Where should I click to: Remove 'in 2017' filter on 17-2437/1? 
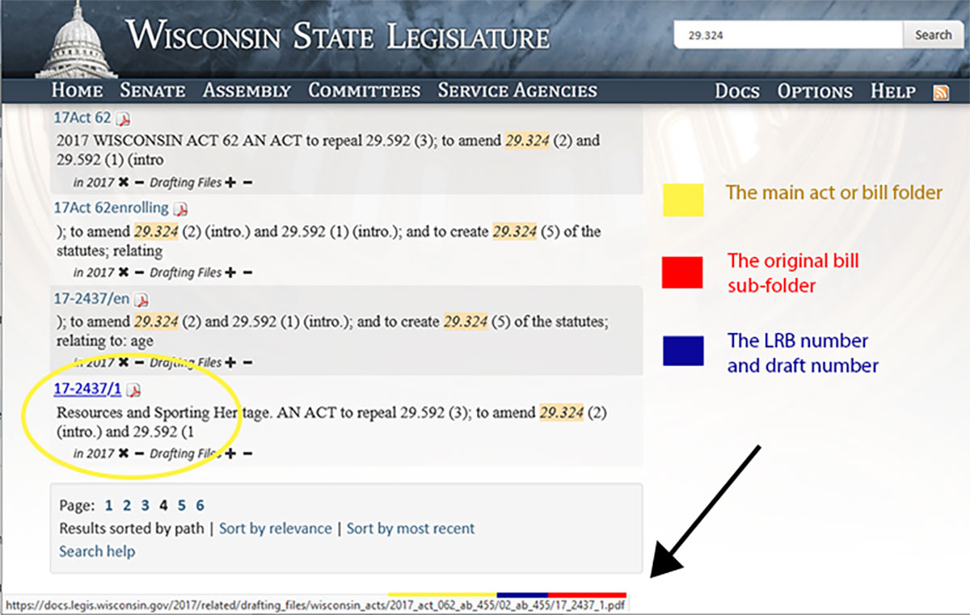[x=123, y=453]
